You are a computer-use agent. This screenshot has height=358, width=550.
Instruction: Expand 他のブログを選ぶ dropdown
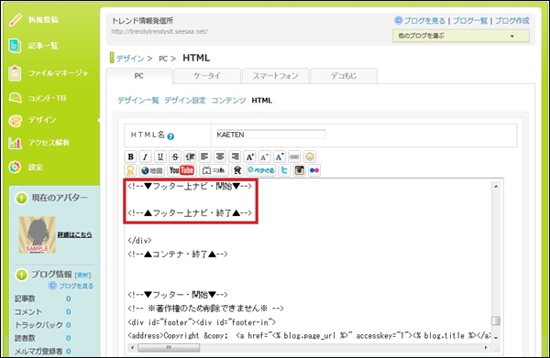point(460,36)
